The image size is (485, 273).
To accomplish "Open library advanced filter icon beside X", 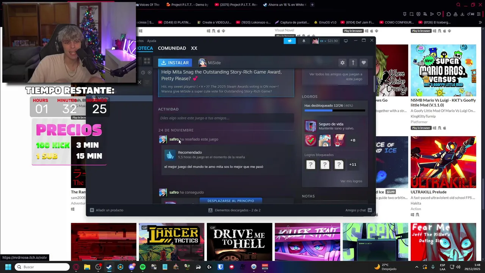I will tap(147, 82).
